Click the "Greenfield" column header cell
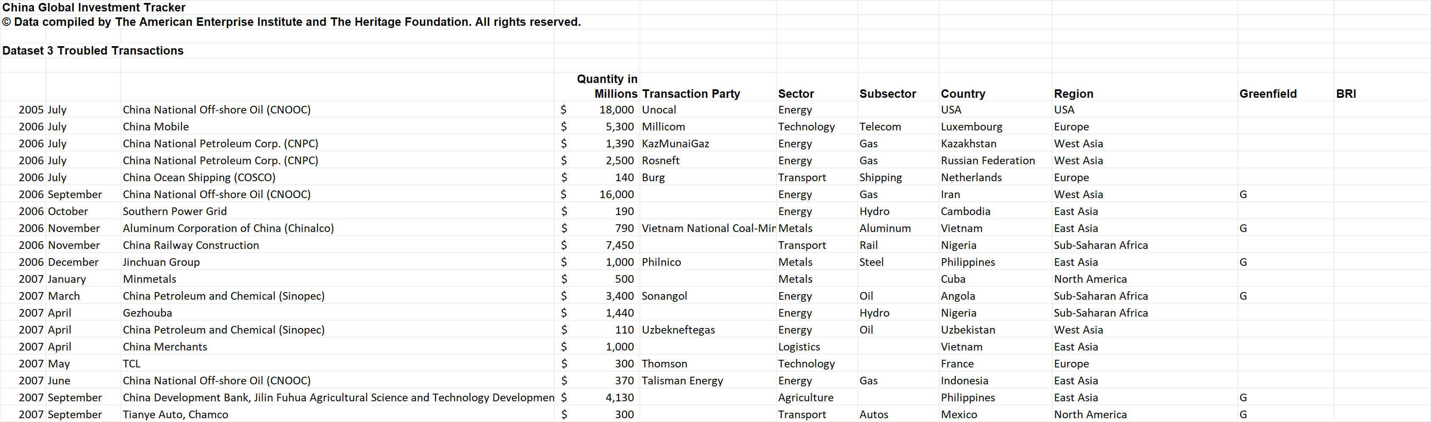The width and height of the screenshot is (1431, 422). tap(1267, 93)
